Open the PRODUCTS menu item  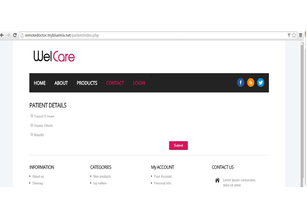click(87, 83)
